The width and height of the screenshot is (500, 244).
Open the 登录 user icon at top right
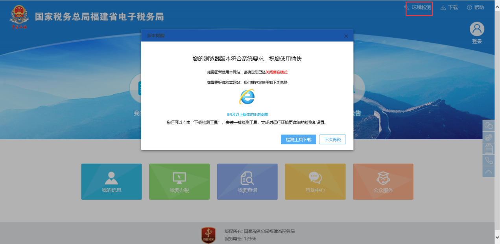[x=477, y=29]
